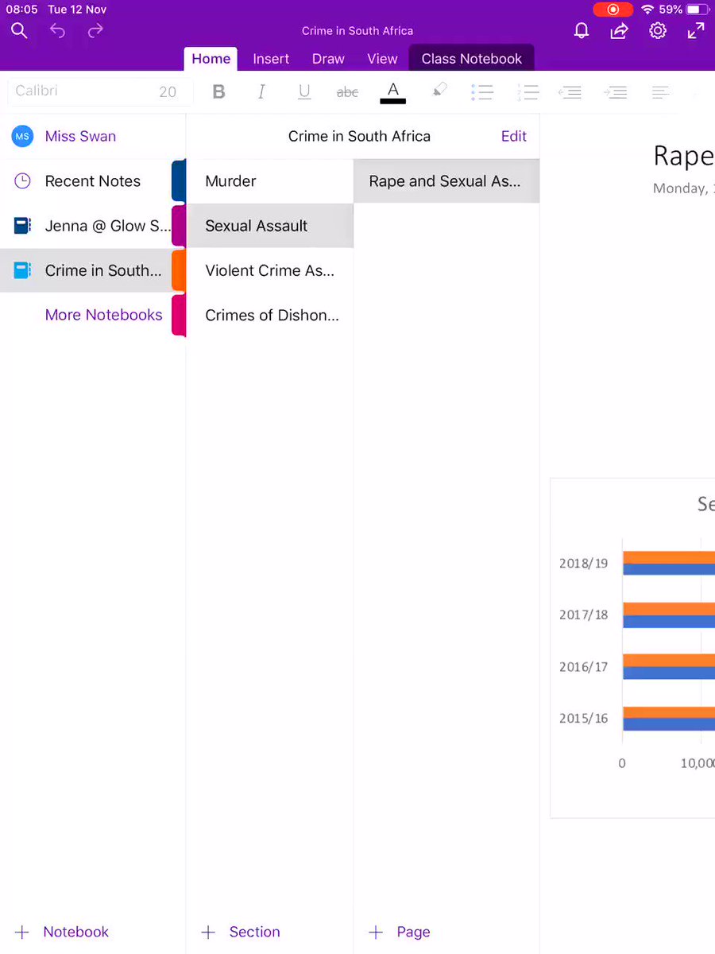Select the highlighter tool

point(439,91)
